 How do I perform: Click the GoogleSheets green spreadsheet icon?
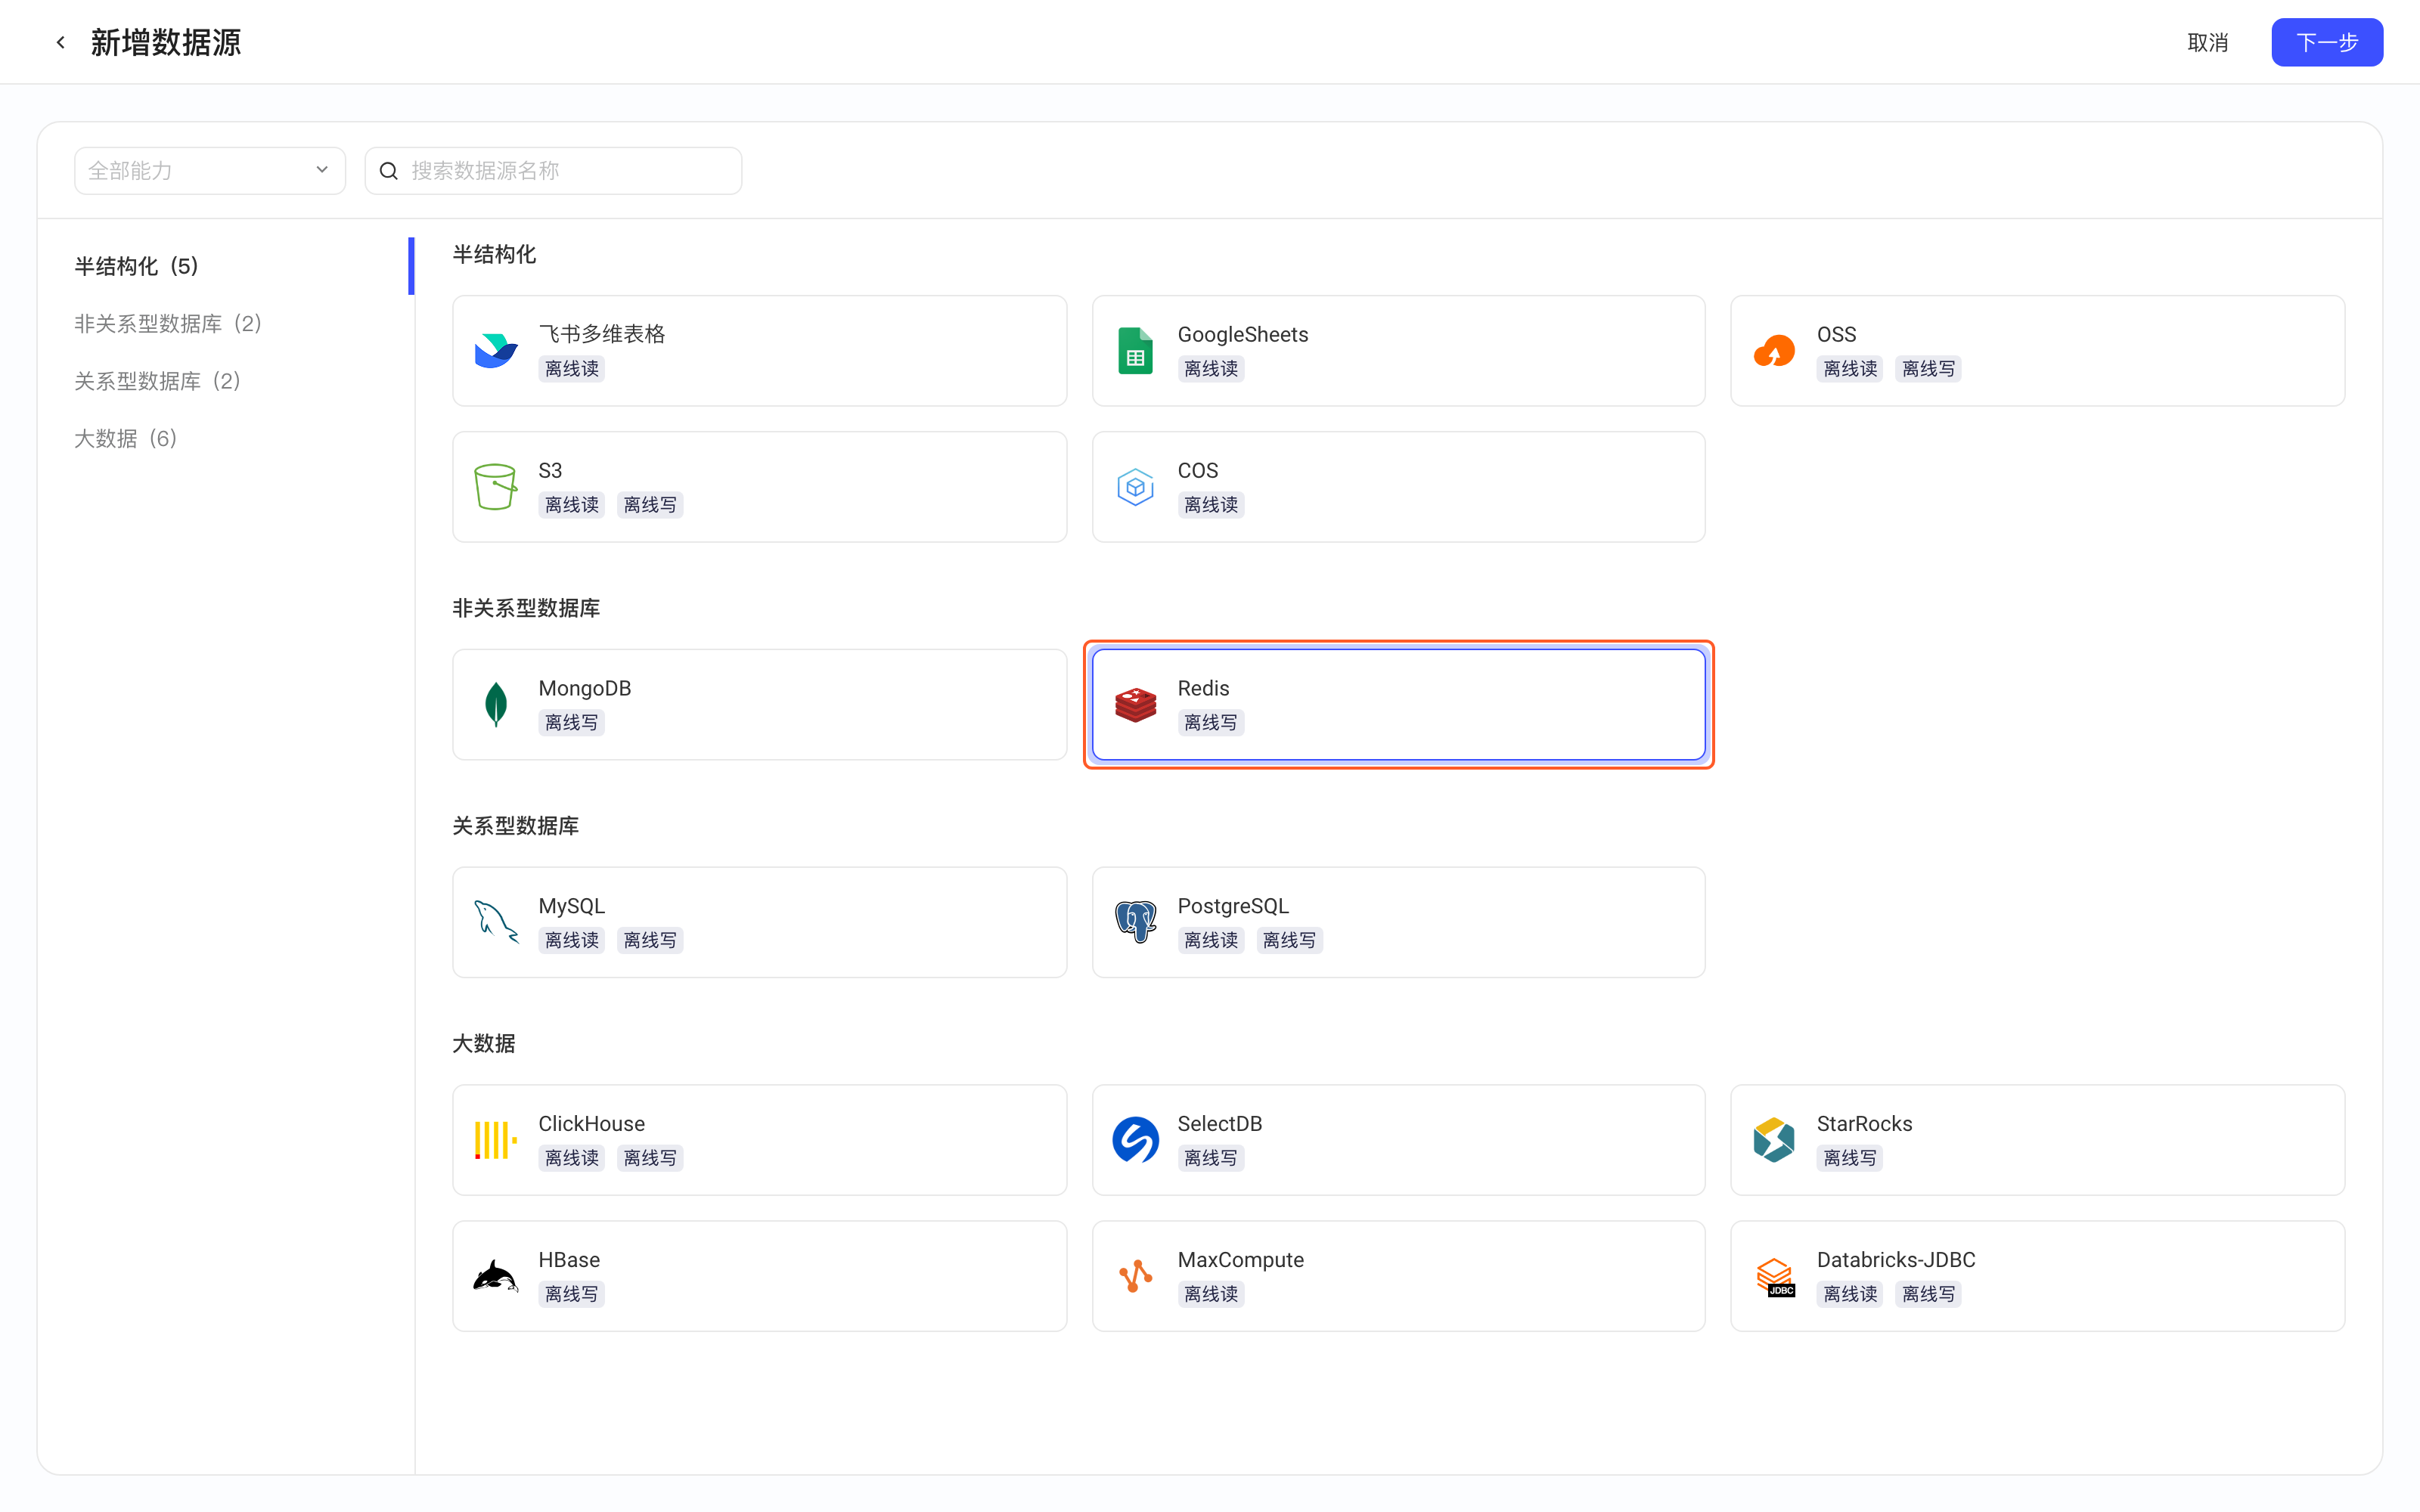coord(1135,351)
